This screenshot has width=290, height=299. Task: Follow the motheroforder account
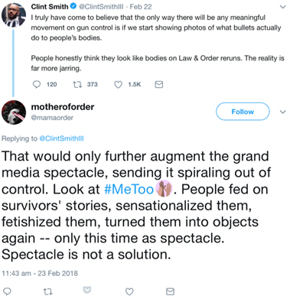click(x=243, y=112)
